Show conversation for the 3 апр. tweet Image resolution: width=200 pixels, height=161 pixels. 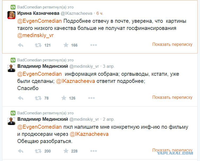(172, 97)
